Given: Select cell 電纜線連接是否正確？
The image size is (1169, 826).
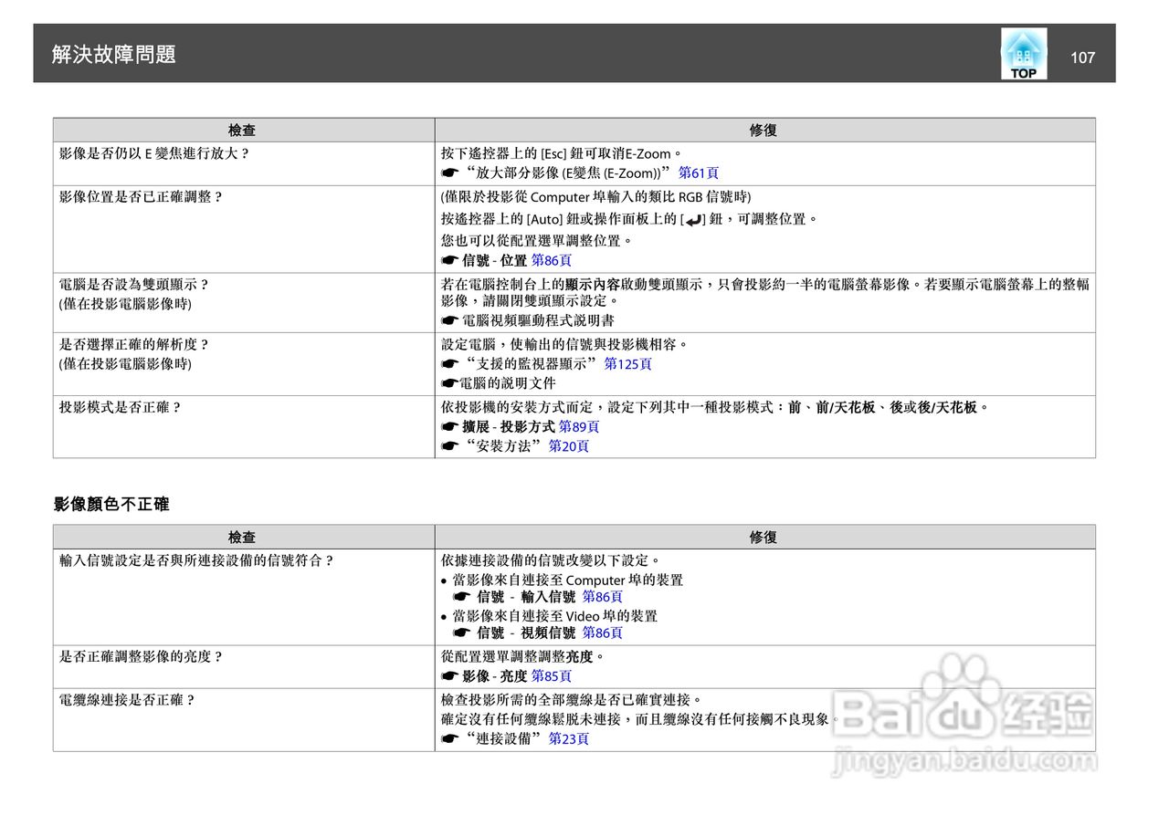Looking at the screenshot, I should point(243,720).
